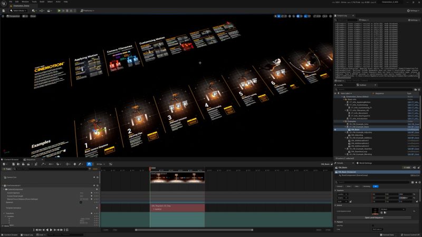This screenshot has height=237, width=422.
Task: Collapse the Examples folder in Outliner
Action: 344,122
